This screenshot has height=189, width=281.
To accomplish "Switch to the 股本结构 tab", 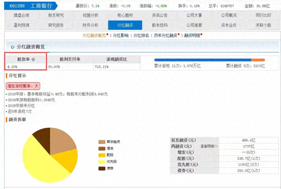I will [160, 25].
